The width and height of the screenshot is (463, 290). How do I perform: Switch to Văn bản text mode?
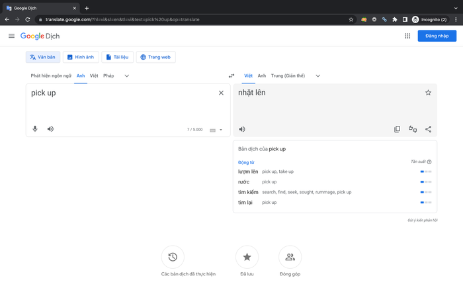point(43,57)
